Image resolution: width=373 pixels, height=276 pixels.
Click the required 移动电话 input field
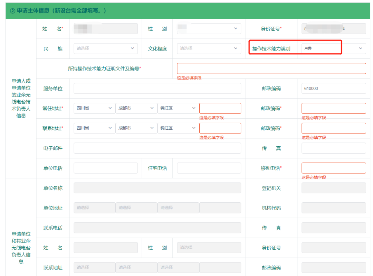(333, 168)
